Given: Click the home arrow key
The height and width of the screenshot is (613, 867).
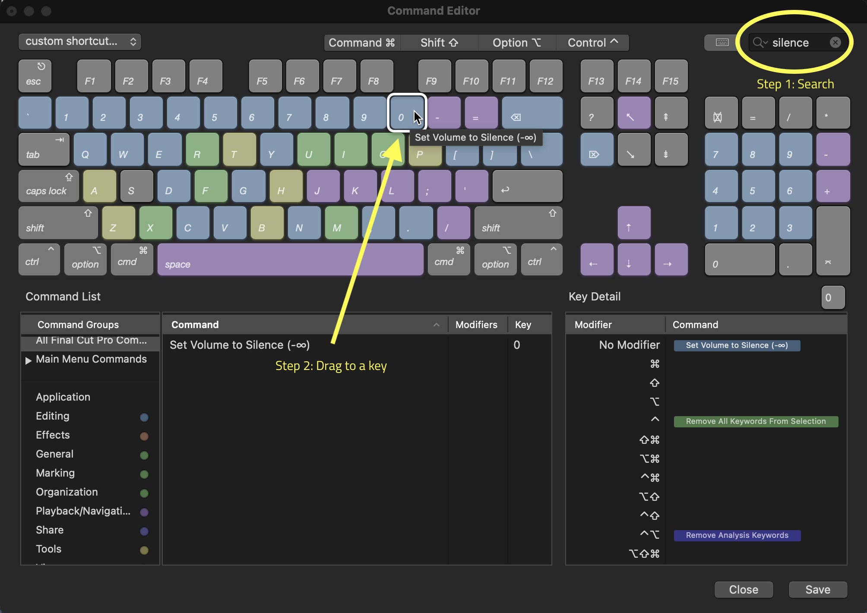Looking at the screenshot, I should (x=634, y=113).
